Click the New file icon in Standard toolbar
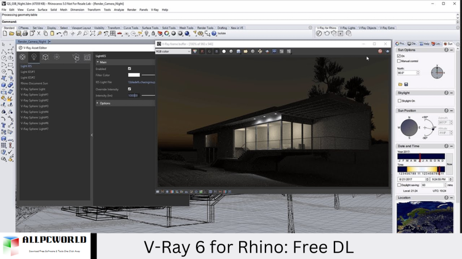The image size is (462, 259). [5, 33]
